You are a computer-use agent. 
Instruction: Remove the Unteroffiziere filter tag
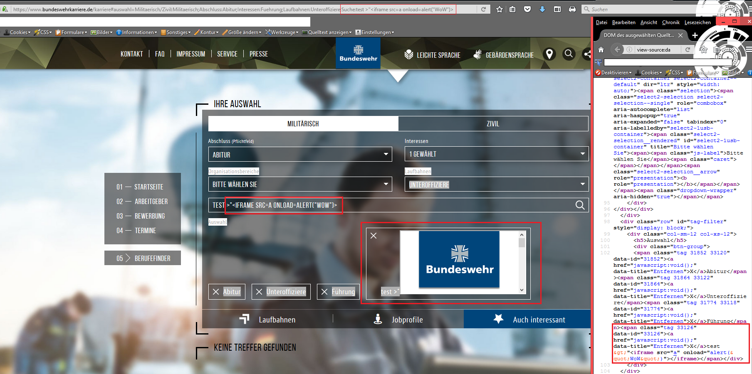click(x=259, y=292)
